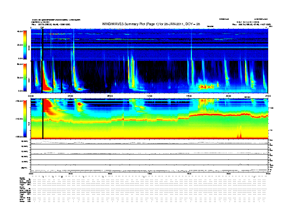Click 24:00 tick label below RAD1 spectrogram

268,96
